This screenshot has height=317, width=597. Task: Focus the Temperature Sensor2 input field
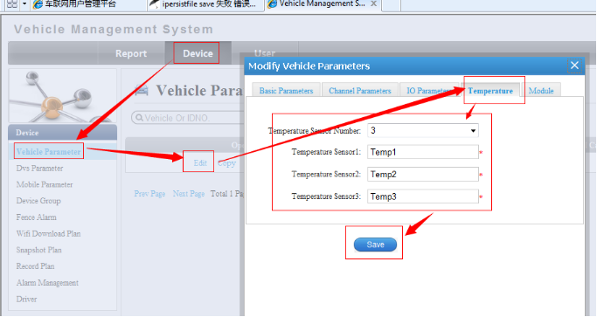point(423,175)
